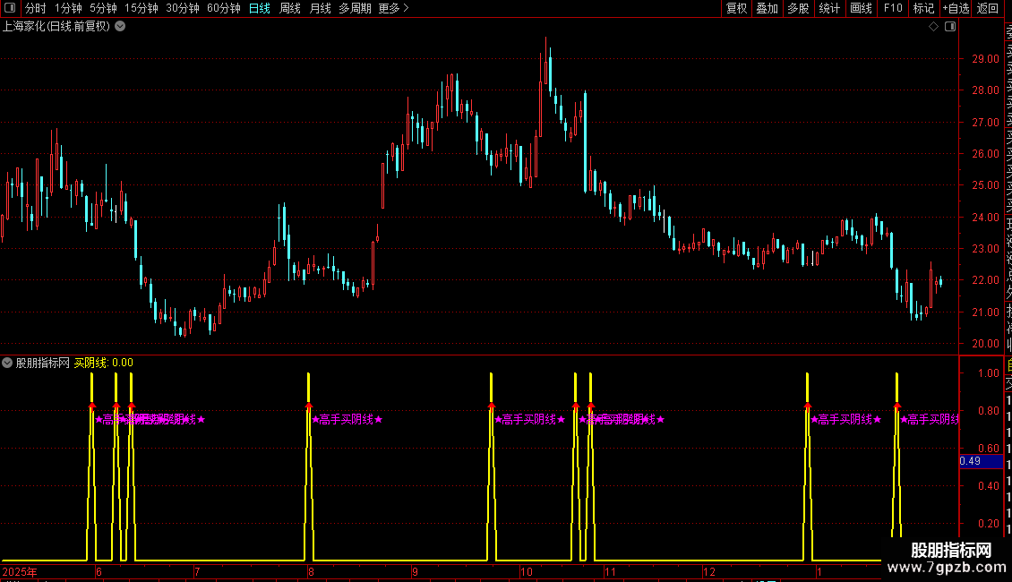Click the 1.00 indicator axis label
1012x582 pixels.
click(x=988, y=373)
